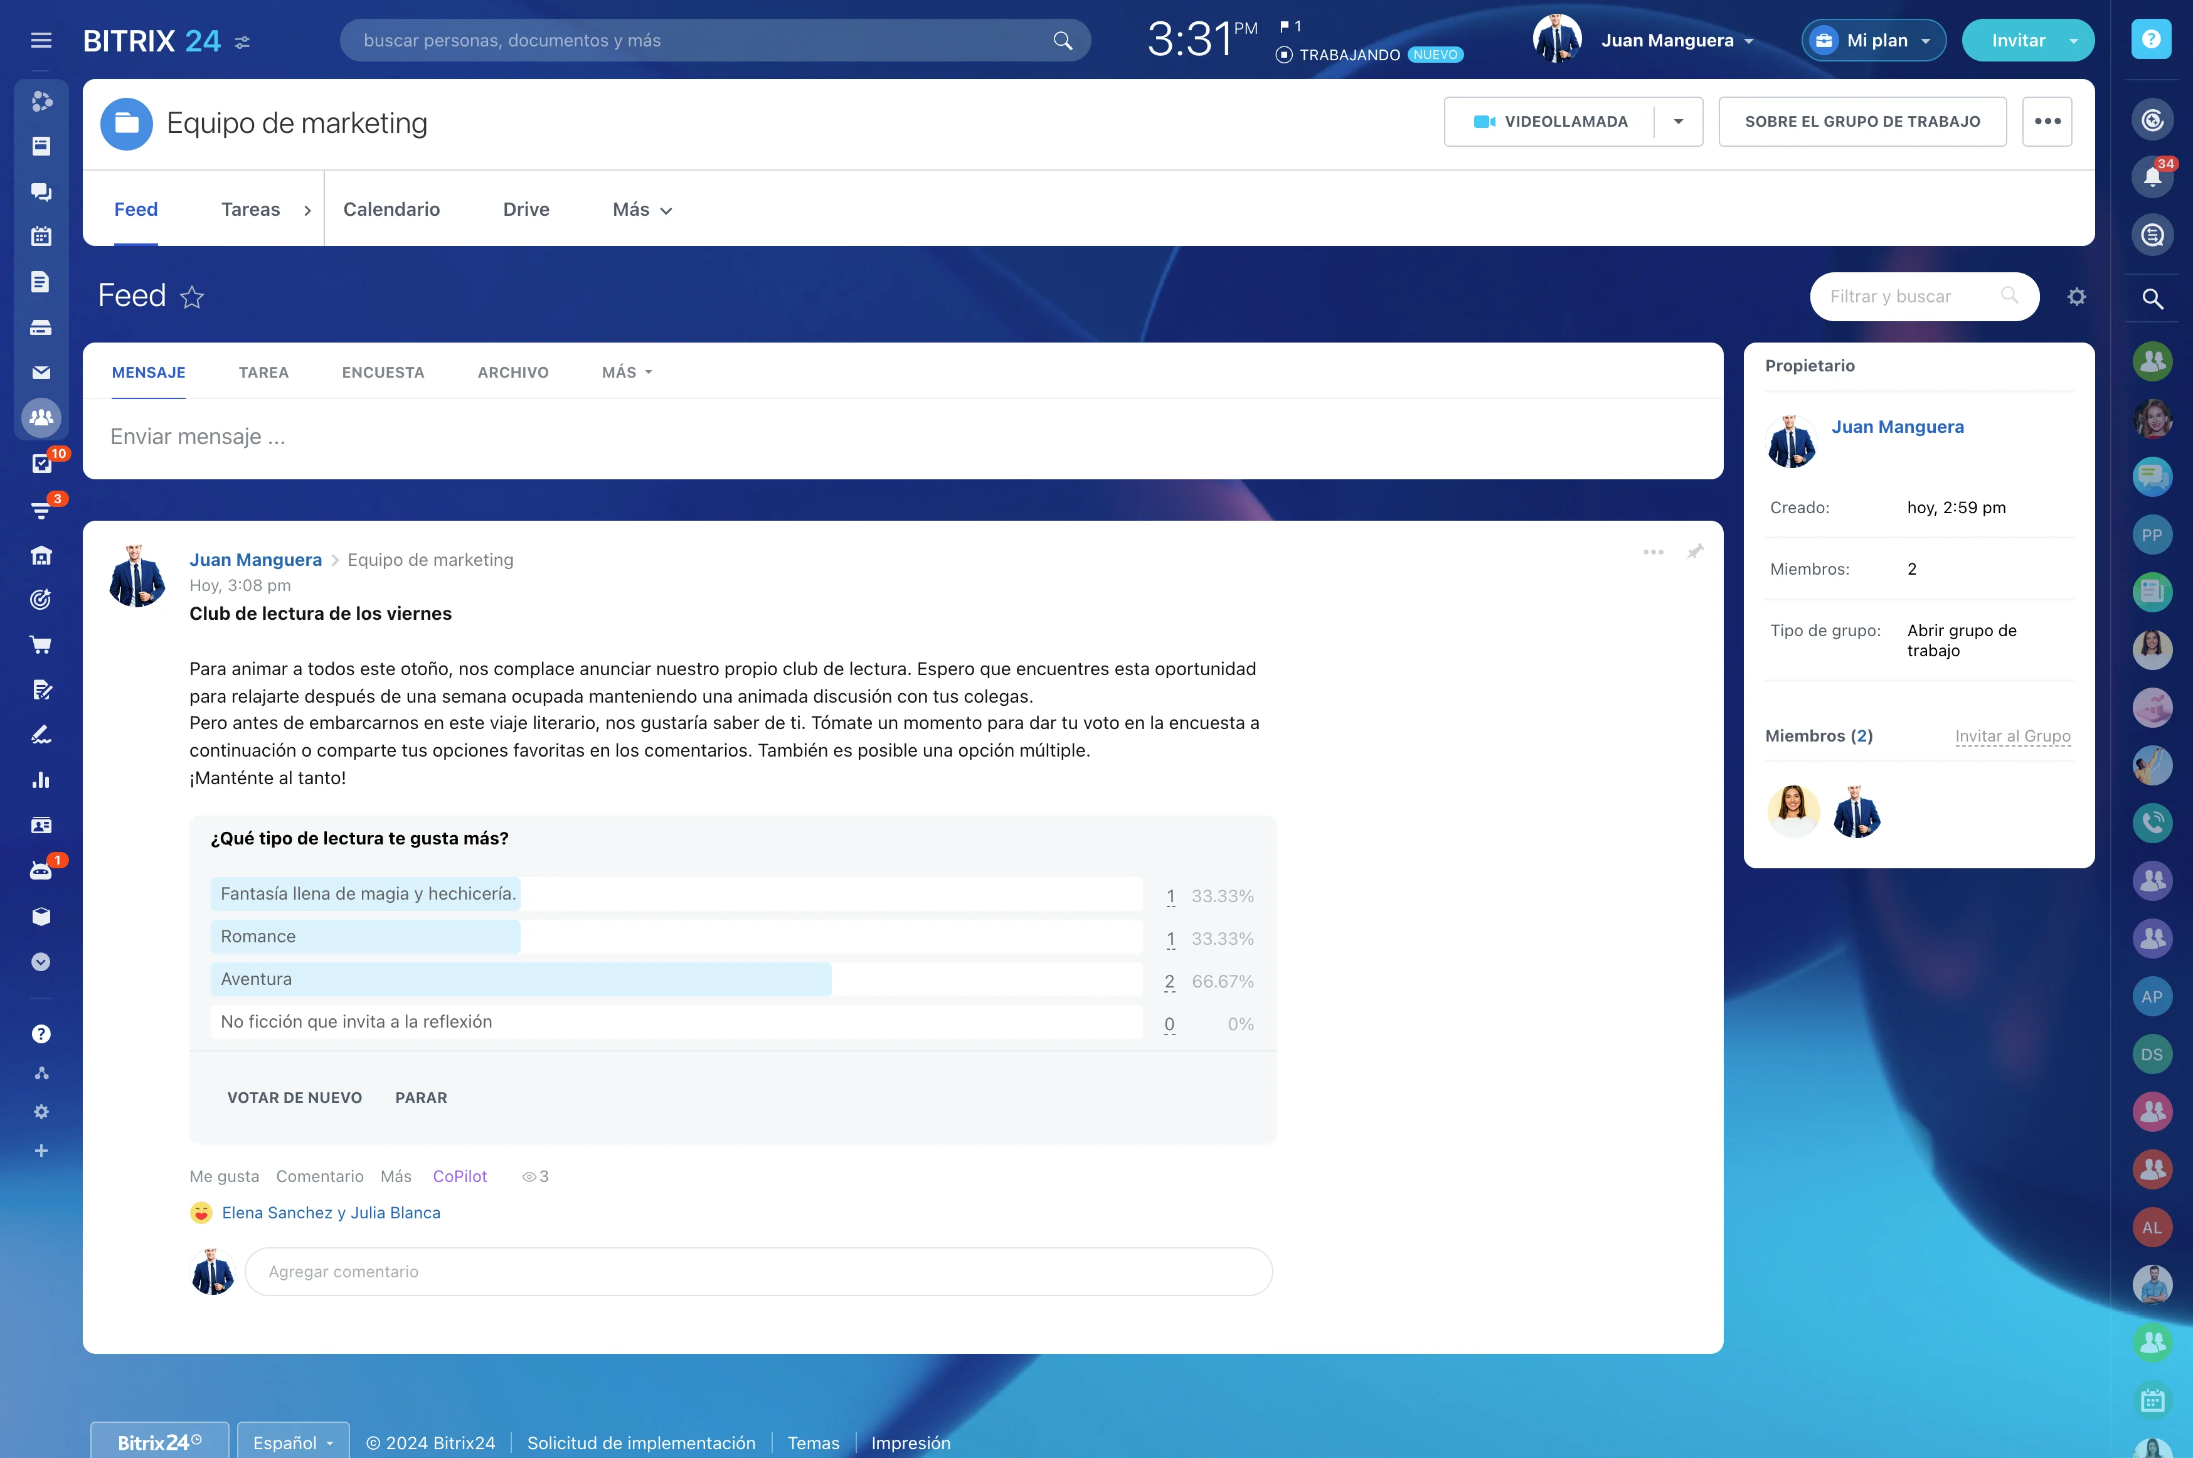Open the Español language dropdown
This screenshot has height=1458, width=2193.
pos(293,1442)
